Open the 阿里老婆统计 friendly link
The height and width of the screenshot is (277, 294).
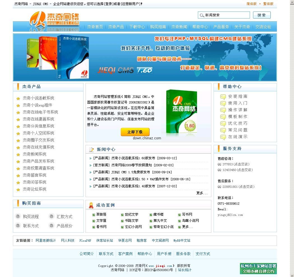46,241
